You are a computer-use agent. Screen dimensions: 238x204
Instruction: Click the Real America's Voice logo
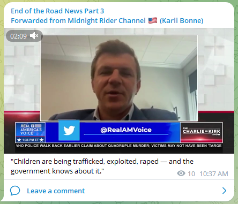click(31, 132)
